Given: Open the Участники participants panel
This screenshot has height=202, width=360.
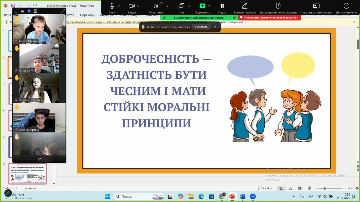Looking at the screenshot, I should click(156, 6).
